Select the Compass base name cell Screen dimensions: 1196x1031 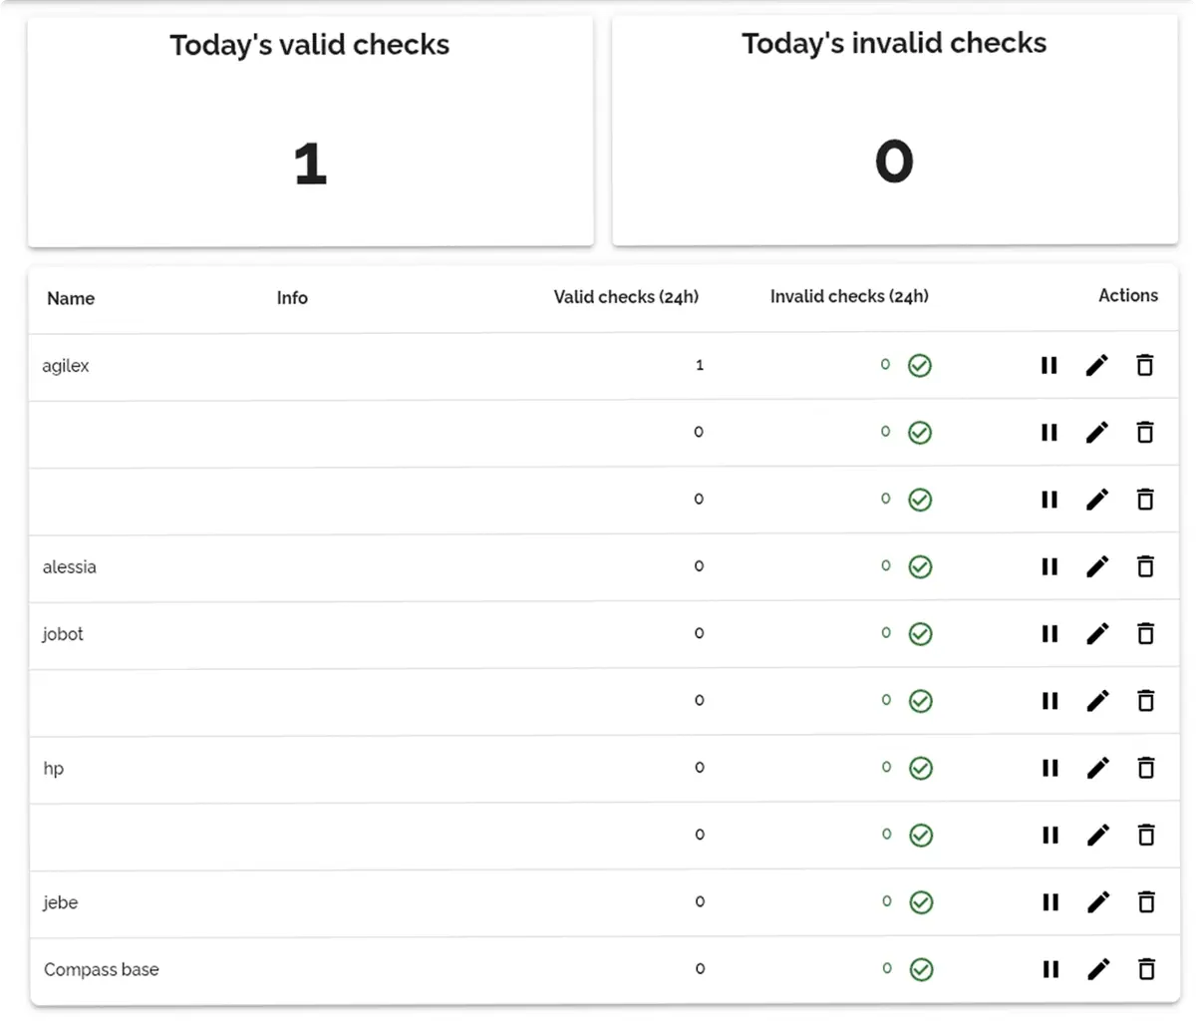pos(102,969)
